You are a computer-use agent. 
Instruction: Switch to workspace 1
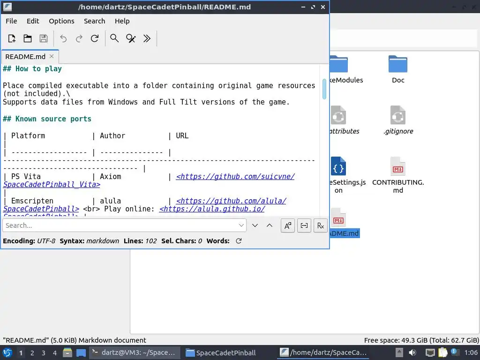(x=21, y=353)
